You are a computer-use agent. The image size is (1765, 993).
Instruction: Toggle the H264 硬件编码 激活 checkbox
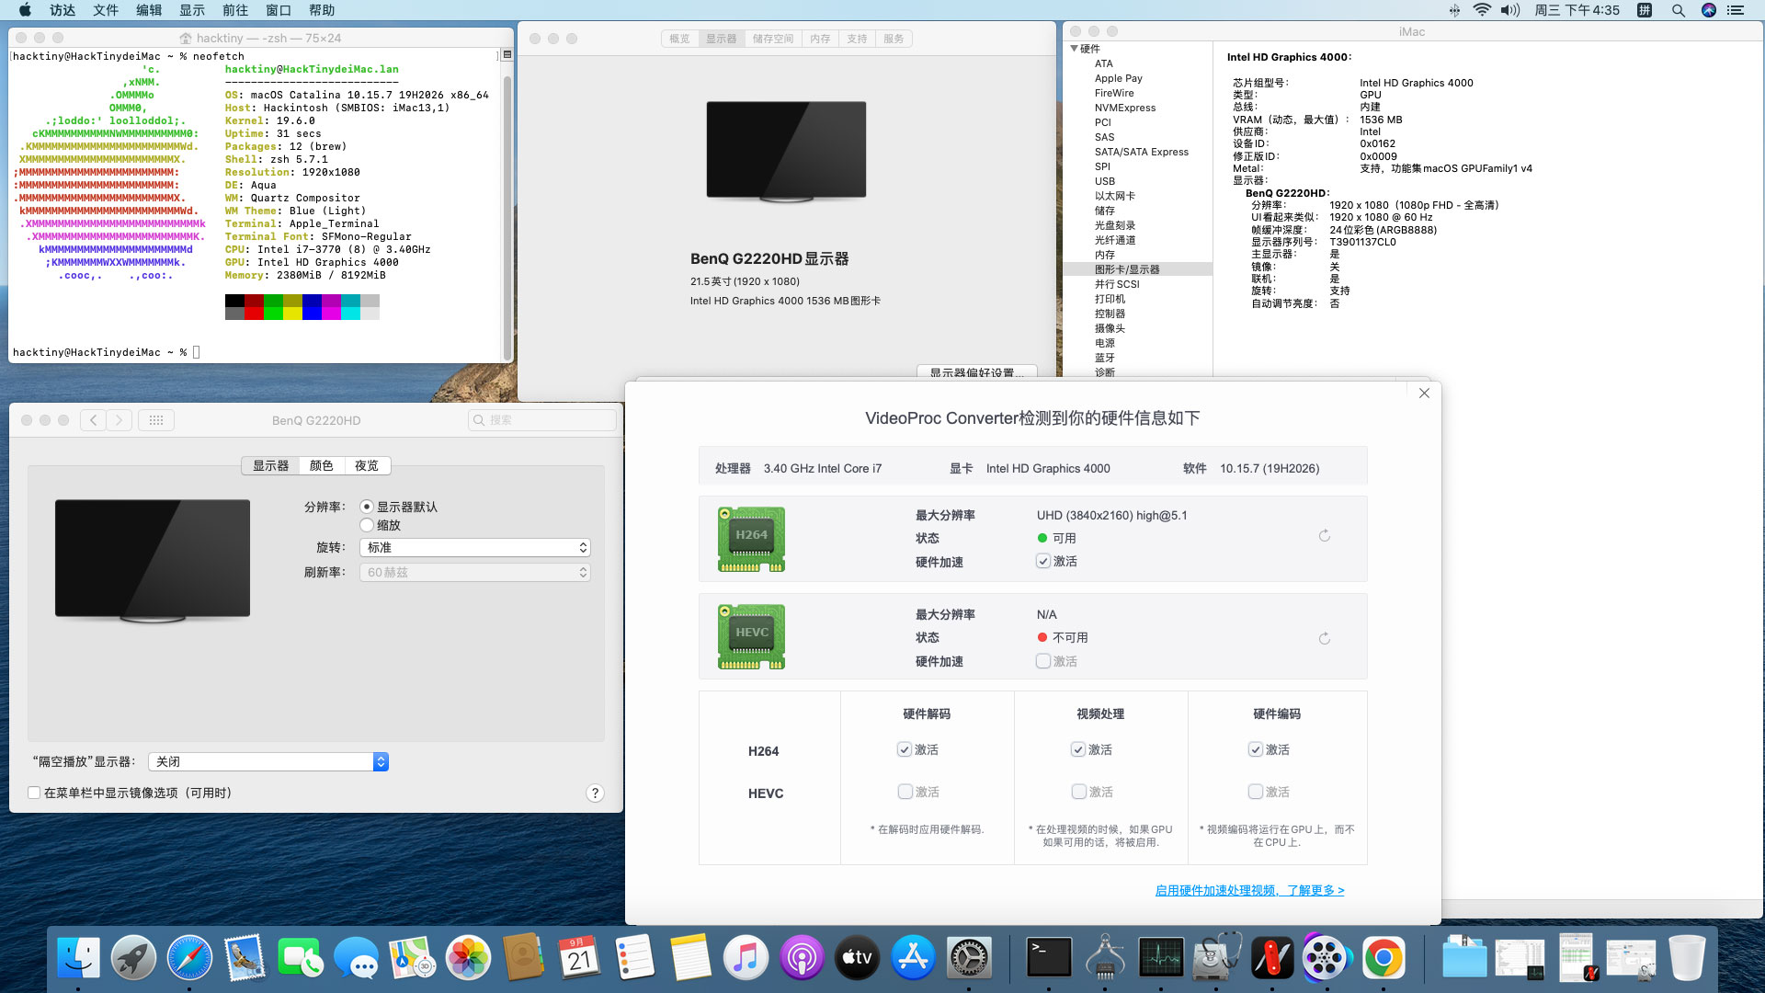point(1256,750)
